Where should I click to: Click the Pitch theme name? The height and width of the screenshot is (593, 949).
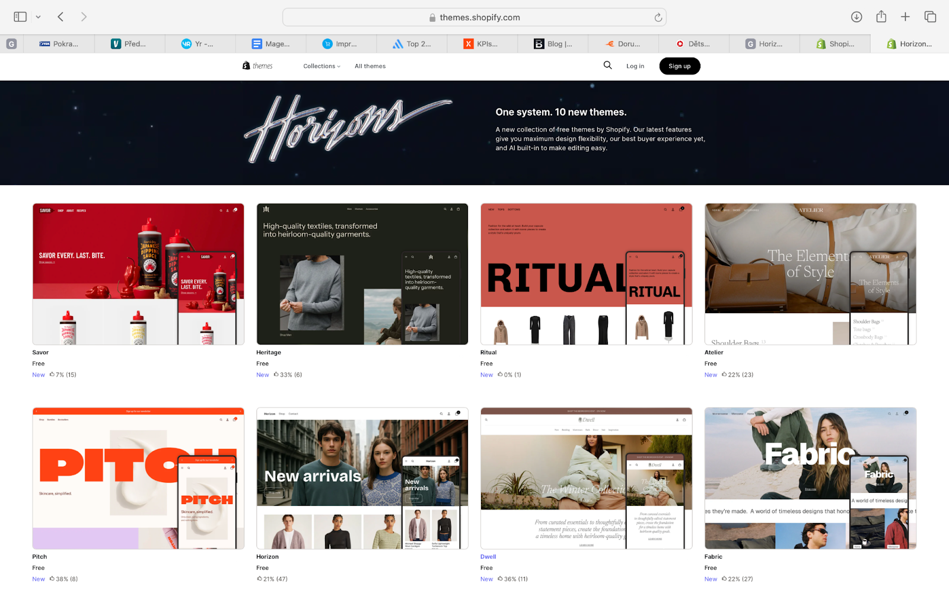(x=40, y=557)
